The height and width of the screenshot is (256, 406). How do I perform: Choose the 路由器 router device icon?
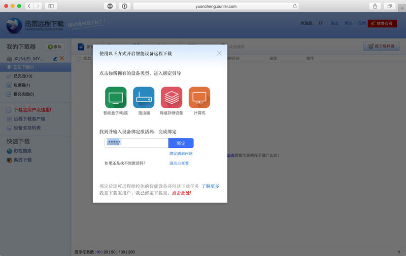(x=144, y=98)
